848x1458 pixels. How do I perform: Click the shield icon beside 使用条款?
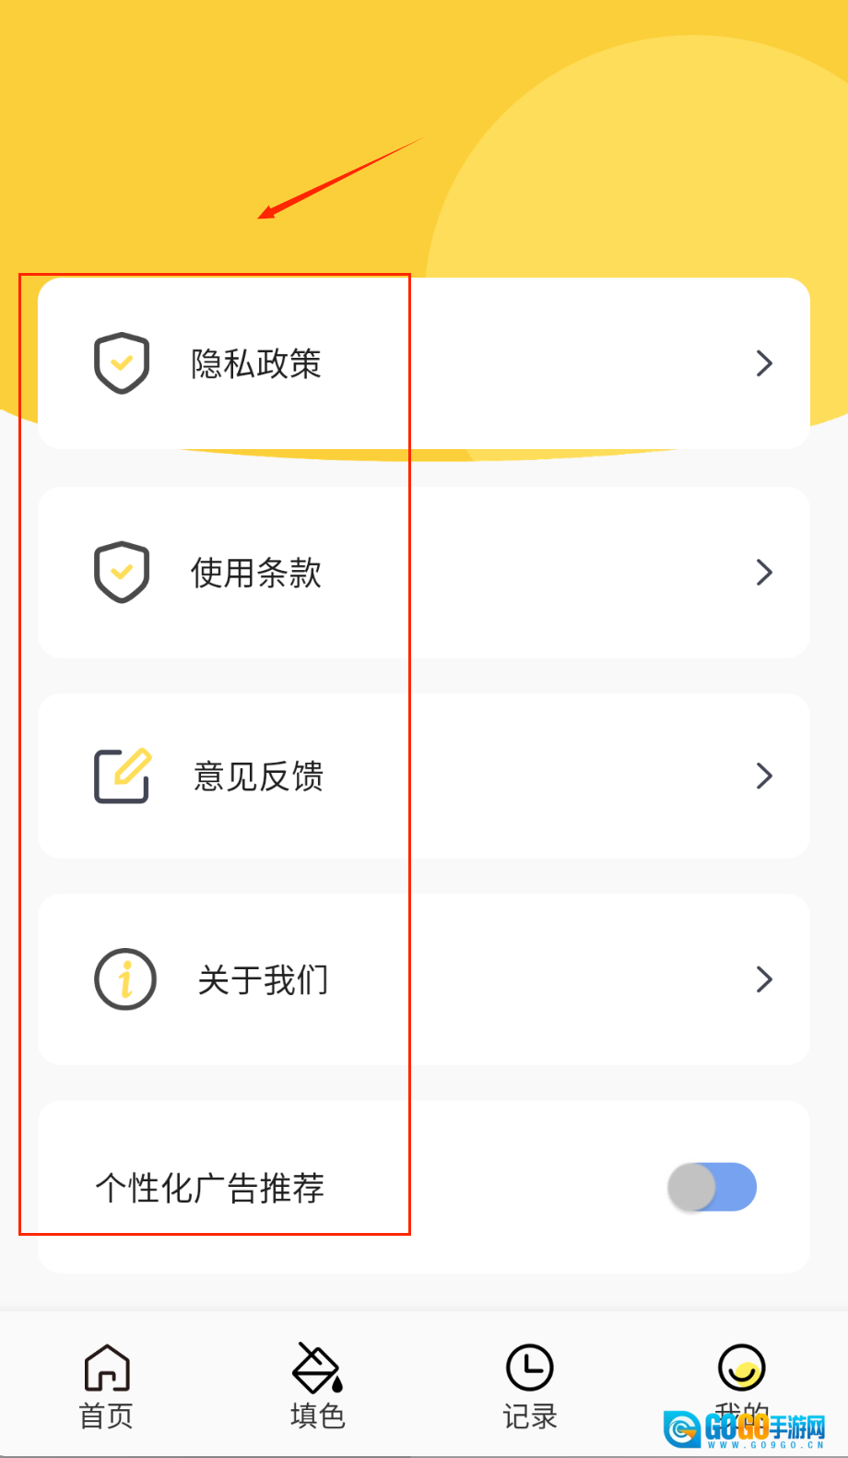coord(122,572)
